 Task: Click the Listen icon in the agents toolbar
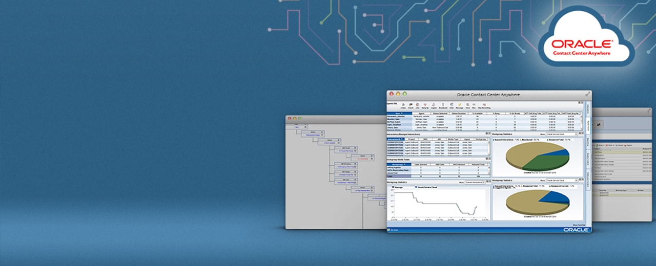[403, 106]
